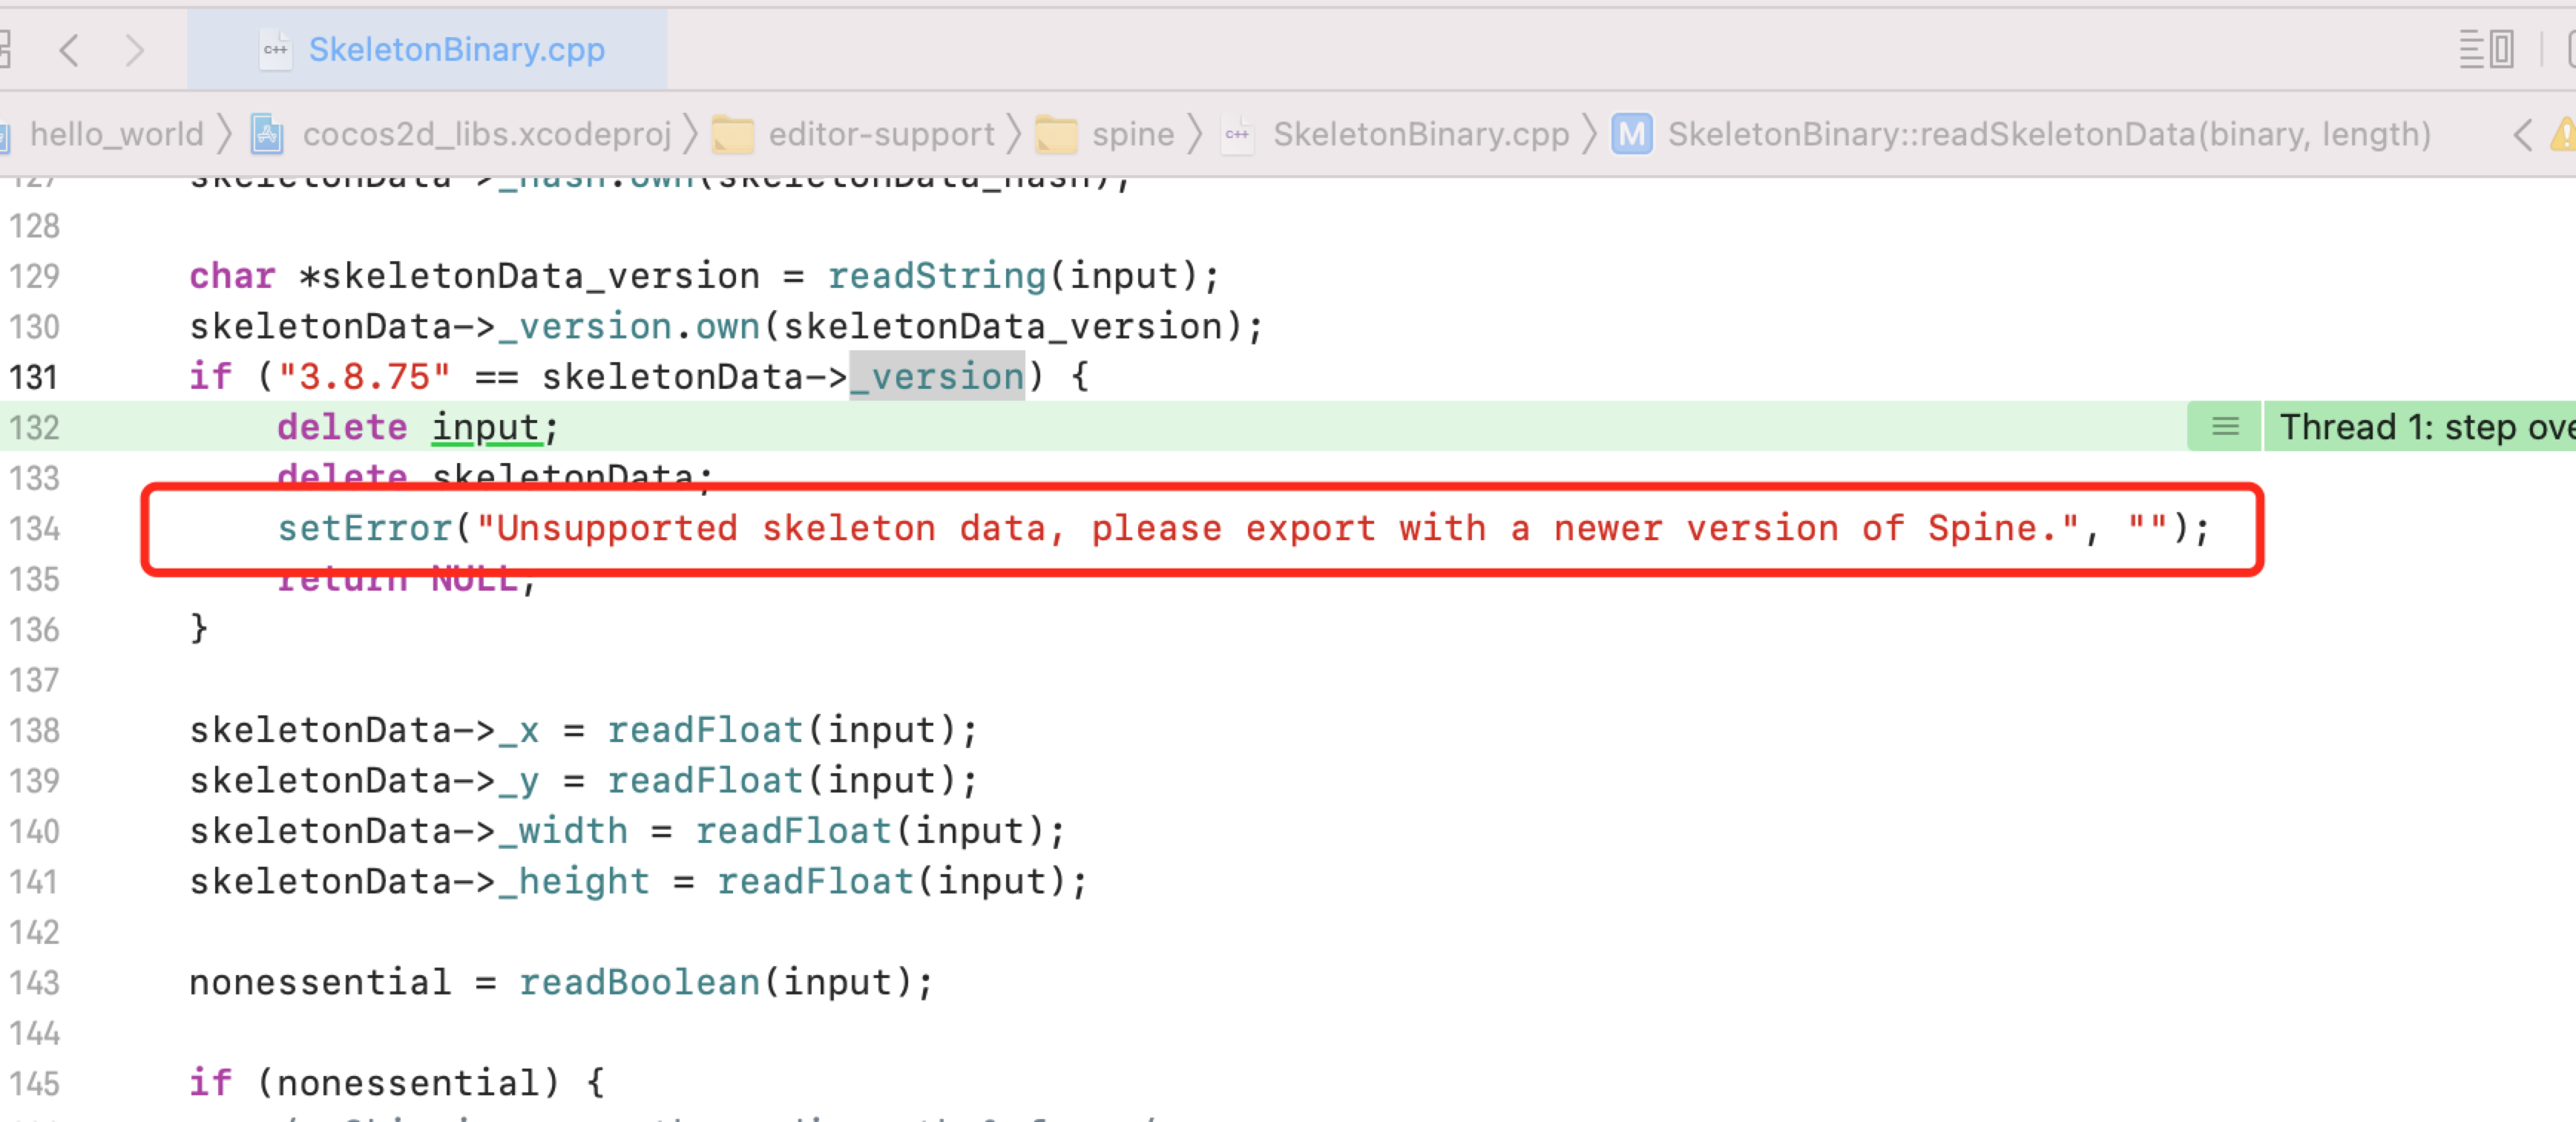Open the hello_world breadcrumb dropdown

[116, 134]
